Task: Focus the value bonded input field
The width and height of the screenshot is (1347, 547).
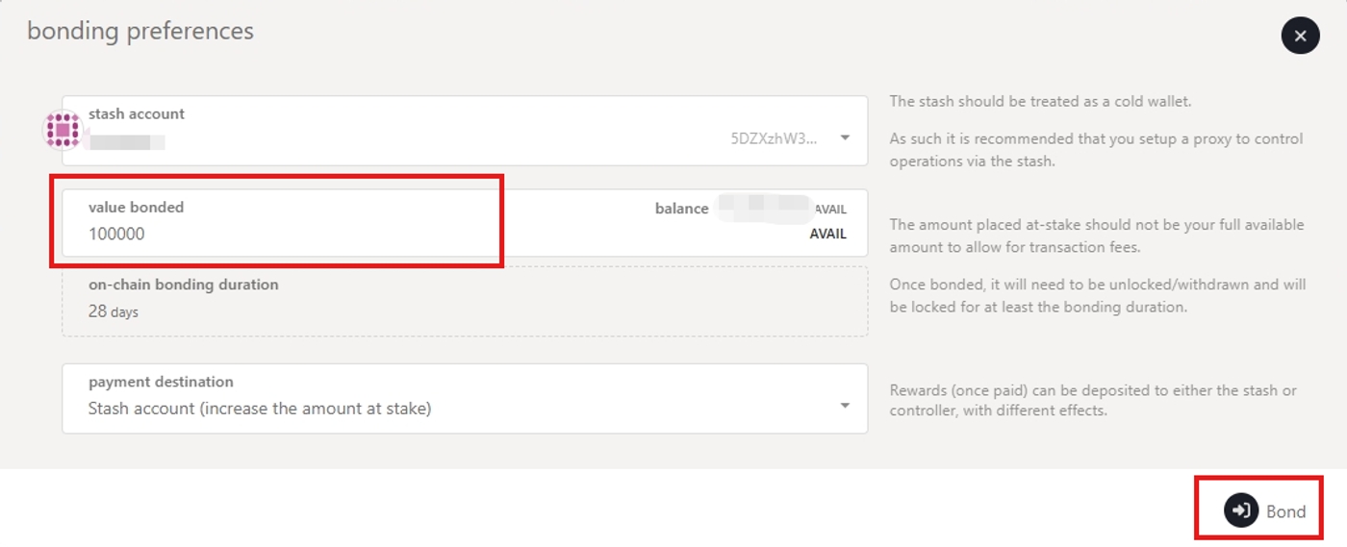Action: [x=289, y=234]
